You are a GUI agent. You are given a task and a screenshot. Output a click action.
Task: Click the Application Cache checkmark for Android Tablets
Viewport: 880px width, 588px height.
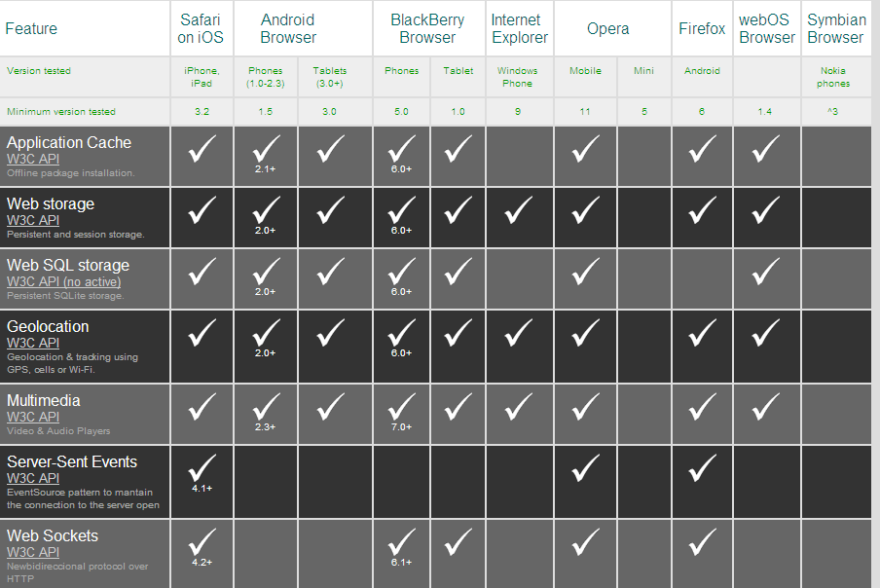(330, 149)
